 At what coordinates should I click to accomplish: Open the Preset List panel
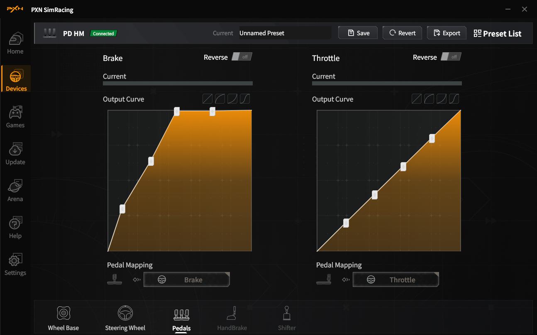497,34
